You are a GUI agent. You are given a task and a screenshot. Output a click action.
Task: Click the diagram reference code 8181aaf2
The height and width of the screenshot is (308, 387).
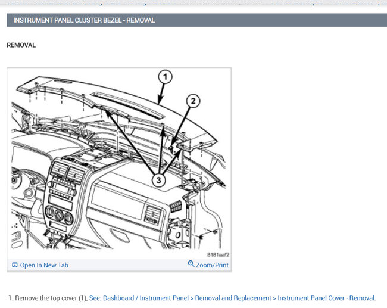coord(218,254)
